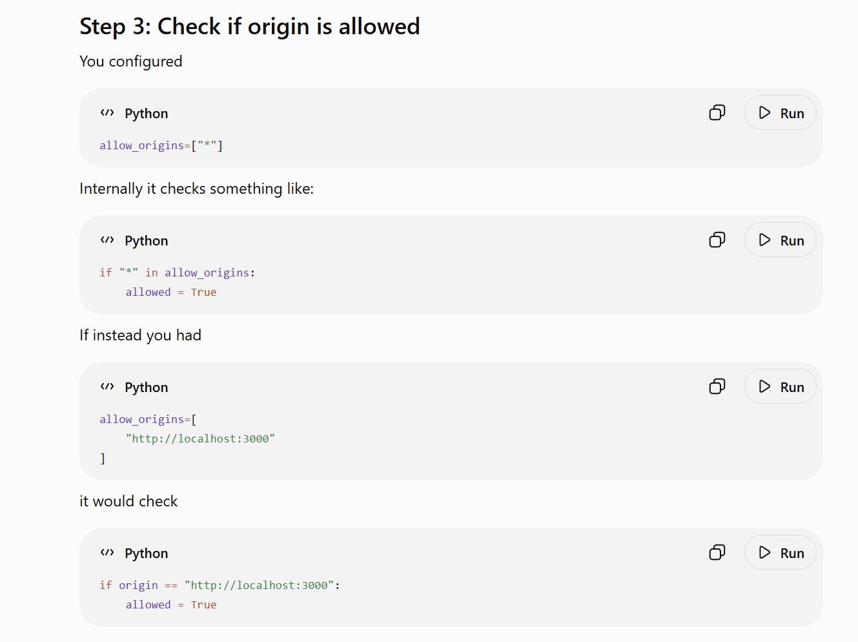Click the text 'Internally it checks something like:'
Screen dimensions: 858x642
[x=196, y=189]
